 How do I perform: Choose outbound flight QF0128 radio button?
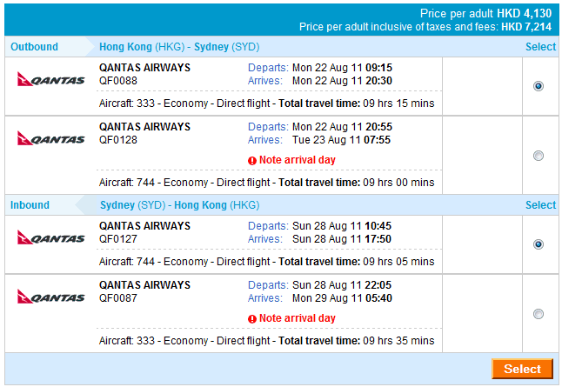[539, 156]
